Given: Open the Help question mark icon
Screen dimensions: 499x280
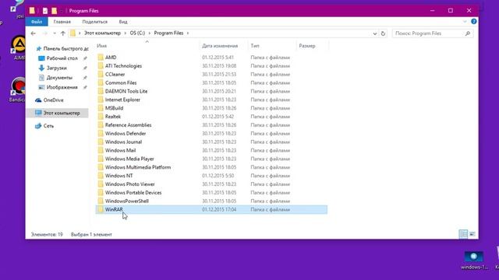Looking at the screenshot, I should pos(473,22).
